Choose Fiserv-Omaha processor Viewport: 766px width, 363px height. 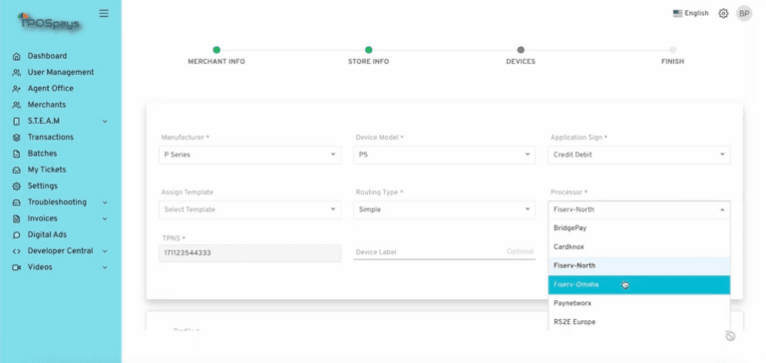[x=639, y=285]
